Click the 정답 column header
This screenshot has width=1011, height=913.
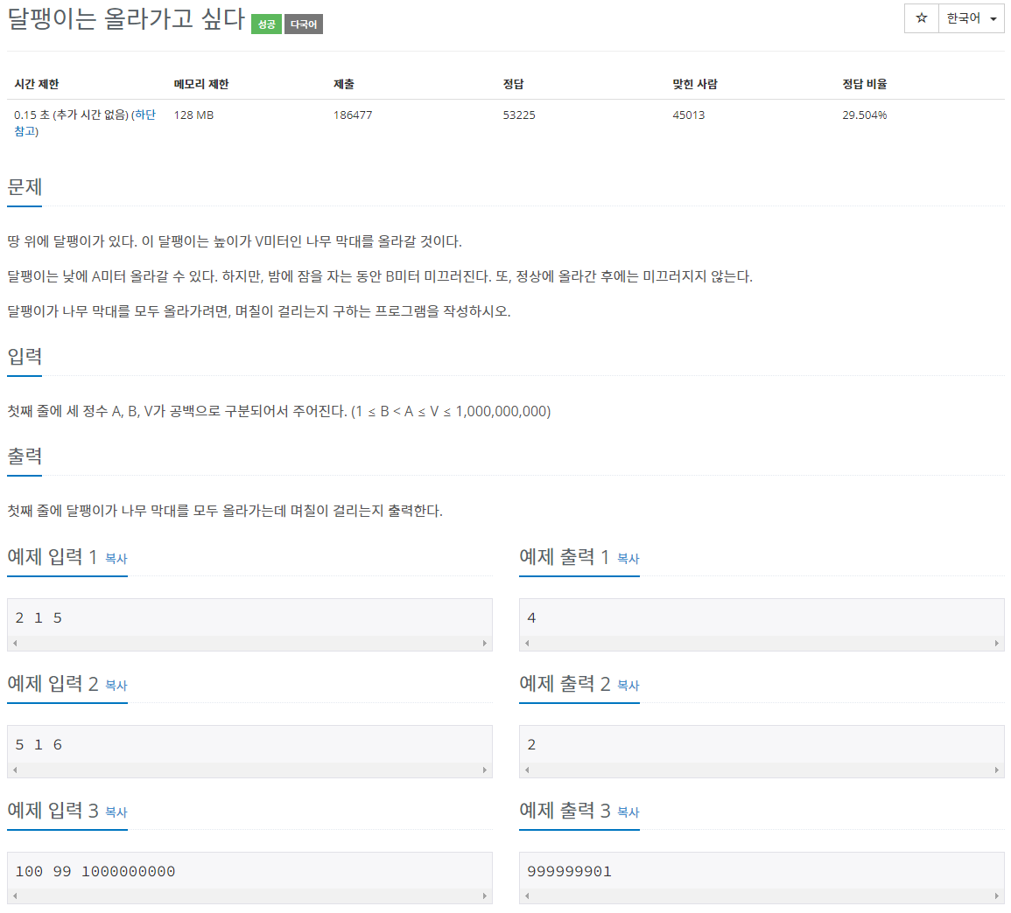[513, 84]
